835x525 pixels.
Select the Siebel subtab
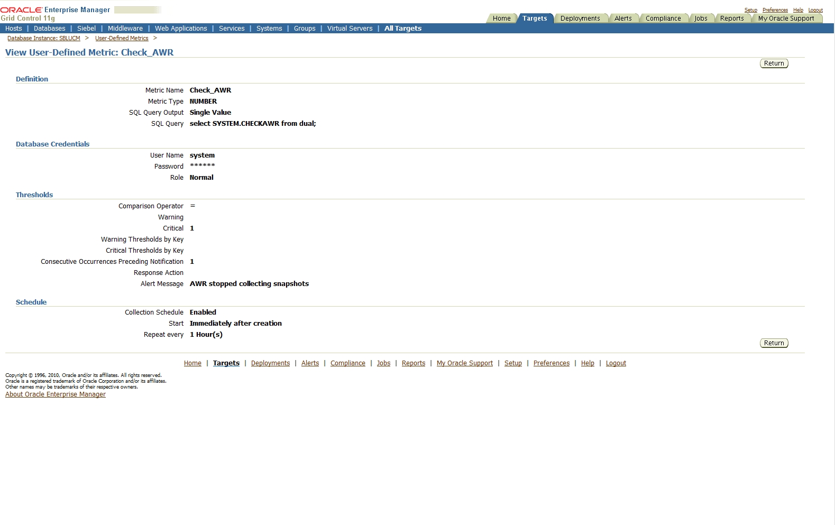[86, 29]
